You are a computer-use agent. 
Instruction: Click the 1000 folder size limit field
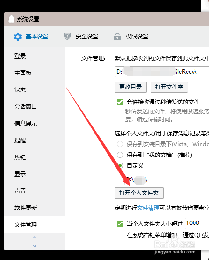point(197,223)
